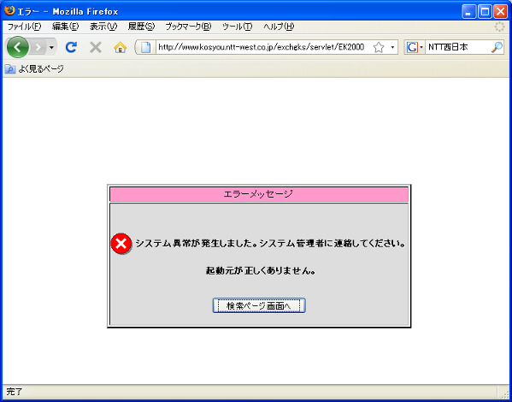Image resolution: width=512 pixels, height=402 pixels.
Task: Open the back/forward history dropdown arrow
Action: tap(51, 48)
